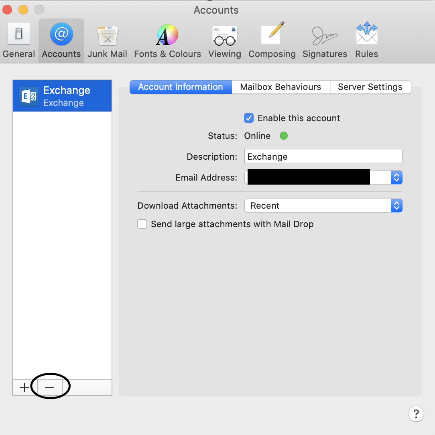
Task: Select the Exchange account in the sidebar
Action: click(x=62, y=96)
